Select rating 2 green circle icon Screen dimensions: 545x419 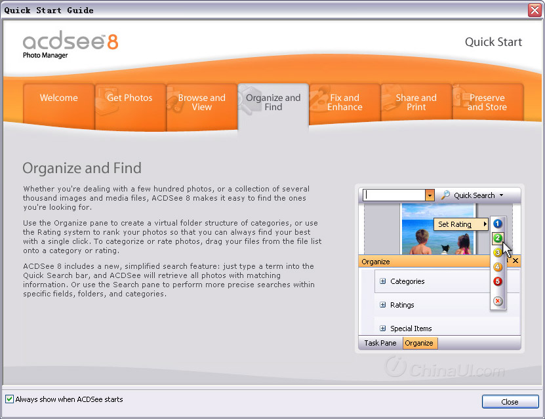[498, 238]
